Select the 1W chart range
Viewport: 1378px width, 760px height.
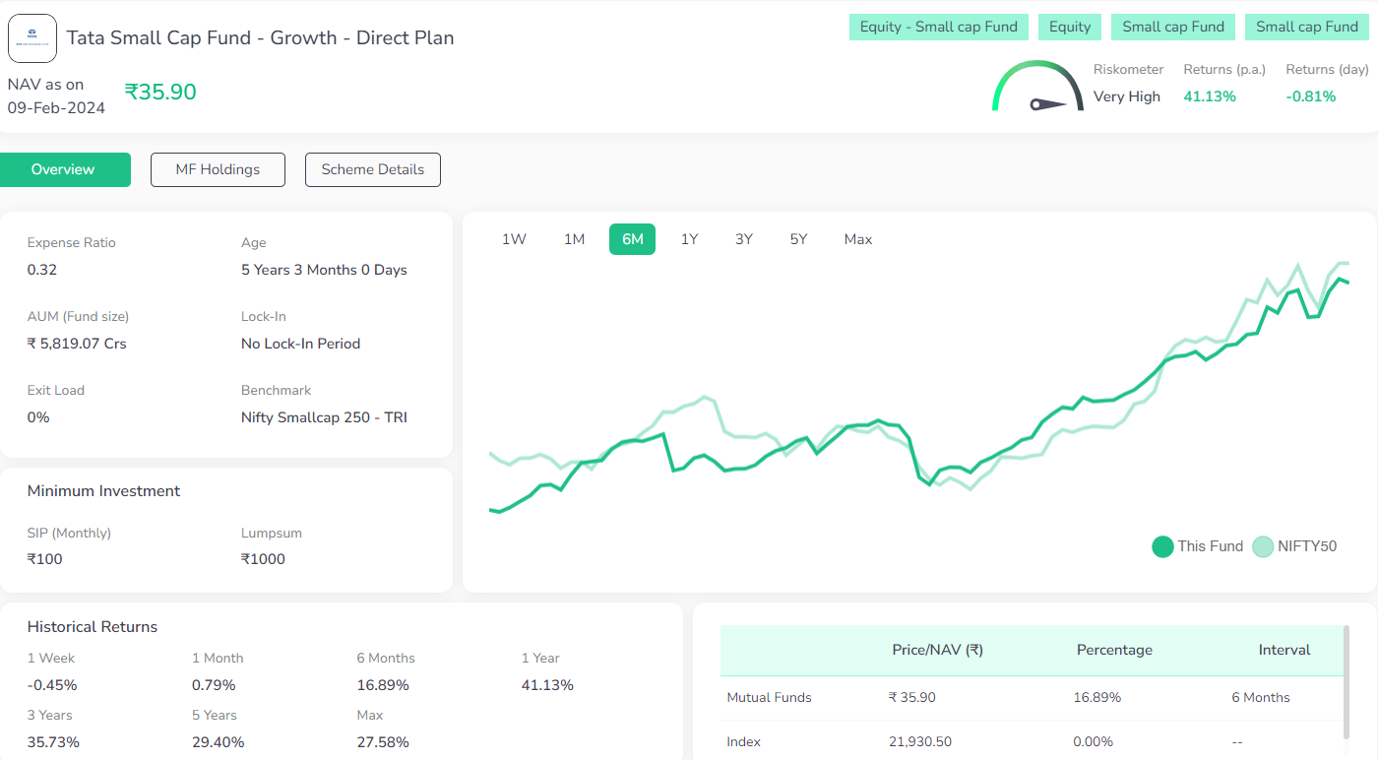[514, 238]
